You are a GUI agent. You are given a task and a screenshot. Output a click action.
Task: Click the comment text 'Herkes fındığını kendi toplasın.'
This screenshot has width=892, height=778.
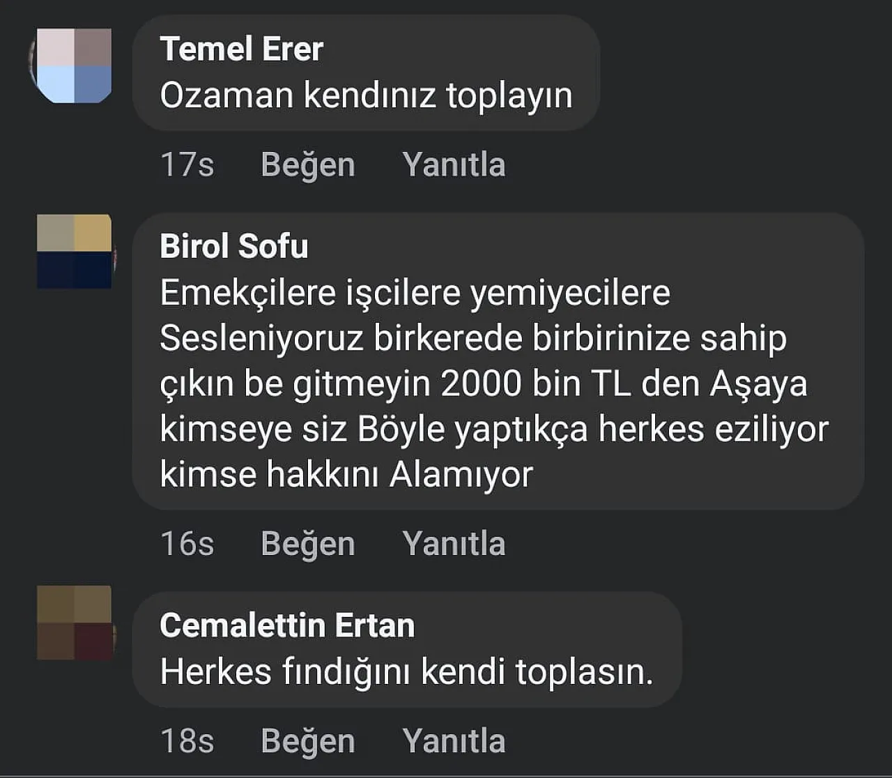406,672
